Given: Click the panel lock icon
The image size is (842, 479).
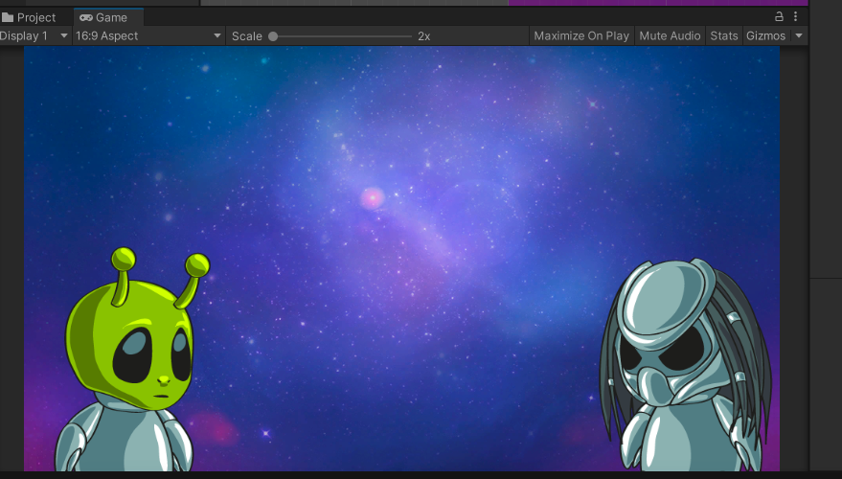Looking at the screenshot, I should 779,16.
